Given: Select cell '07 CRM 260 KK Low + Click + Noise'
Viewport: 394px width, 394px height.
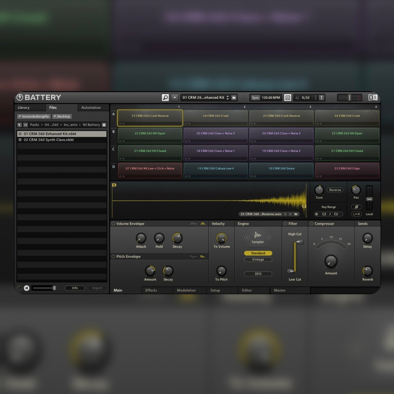Looking at the screenshot, I should (150, 170).
